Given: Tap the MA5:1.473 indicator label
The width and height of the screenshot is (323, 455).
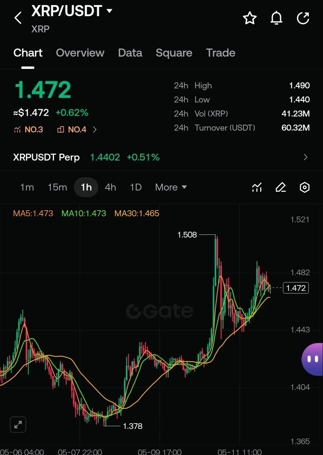Looking at the screenshot, I should [x=33, y=213].
